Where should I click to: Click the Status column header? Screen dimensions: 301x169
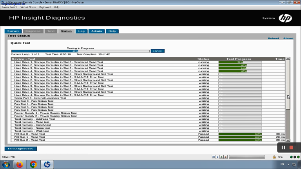tap(203, 59)
